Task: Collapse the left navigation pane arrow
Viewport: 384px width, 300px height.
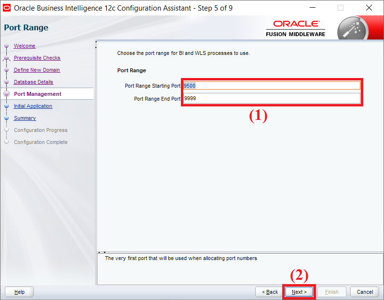Action: (x=96, y=41)
